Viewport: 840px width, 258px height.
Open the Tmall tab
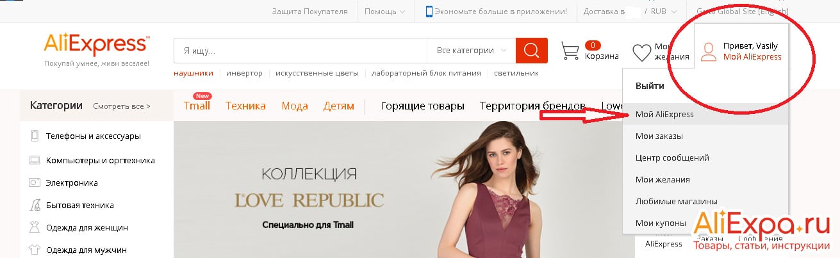point(197,104)
